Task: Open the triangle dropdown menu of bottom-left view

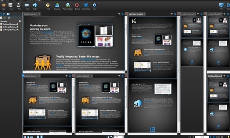Action: 67,76
